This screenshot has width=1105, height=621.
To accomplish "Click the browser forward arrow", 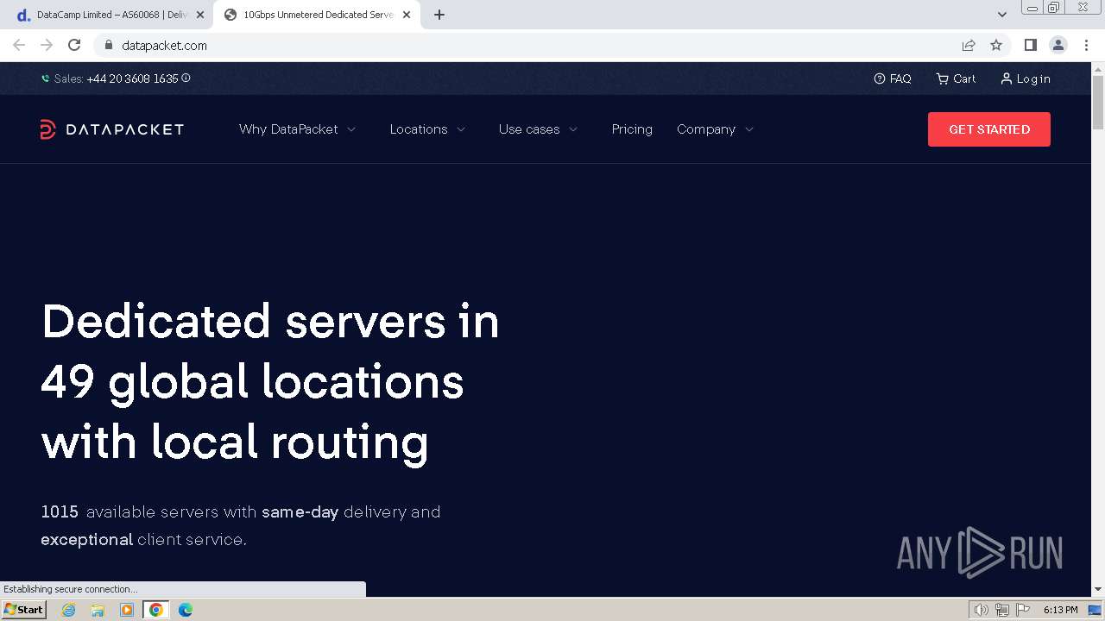I will [x=47, y=45].
